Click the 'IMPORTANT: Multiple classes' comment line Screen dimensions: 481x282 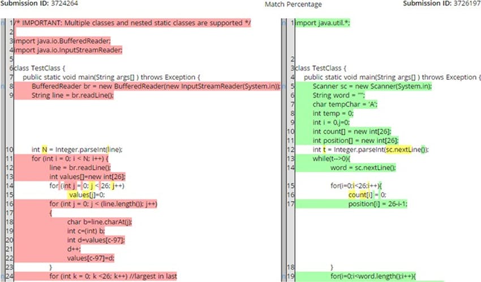point(133,23)
